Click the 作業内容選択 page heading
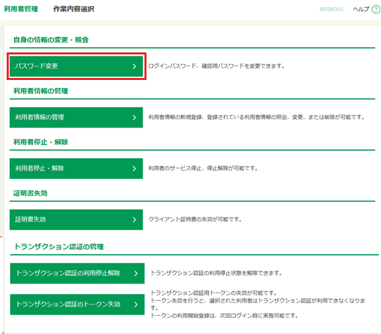The width and height of the screenshot is (381, 334). click(74, 9)
